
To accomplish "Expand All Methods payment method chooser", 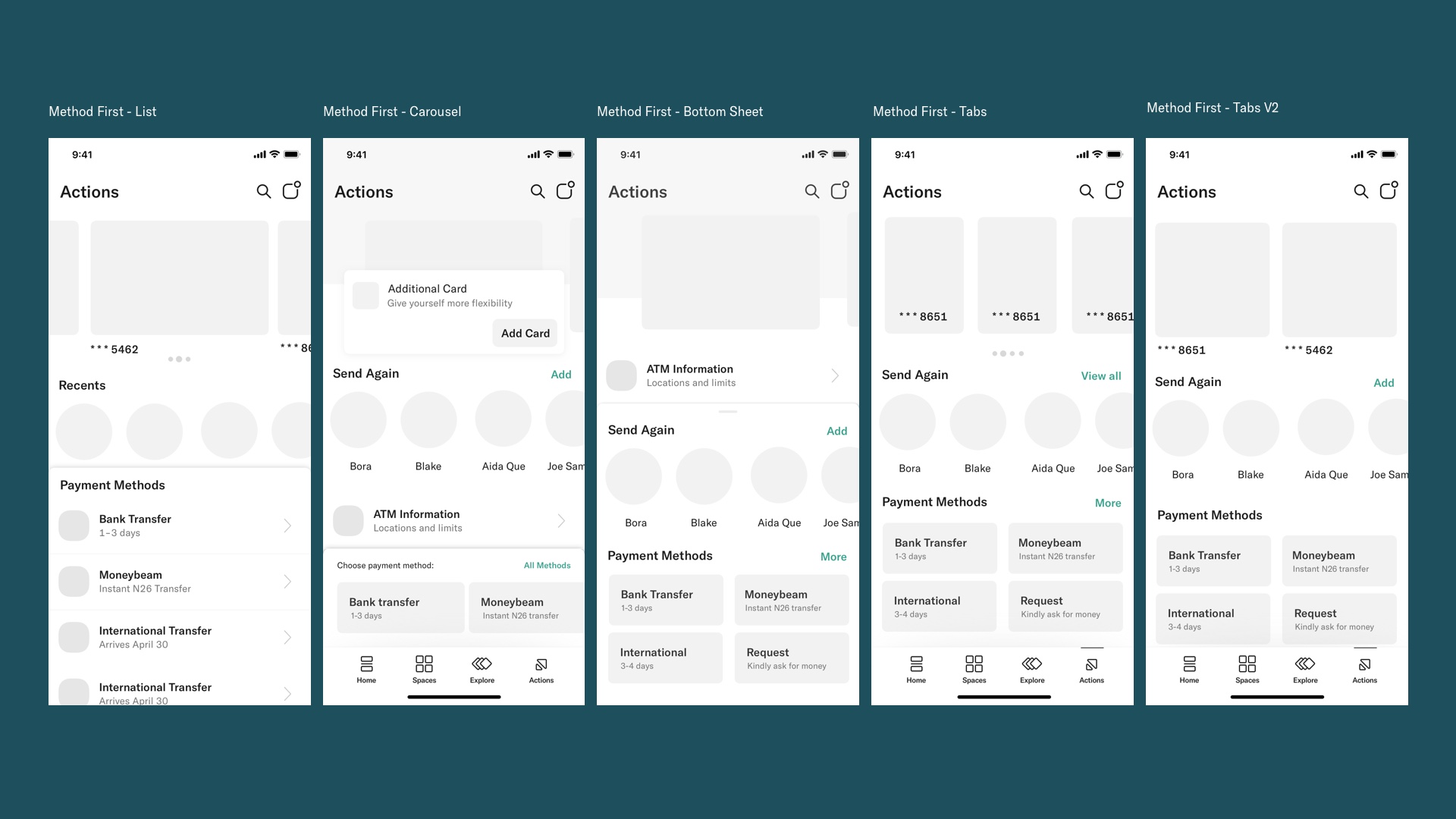I will (x=547, y=565).
